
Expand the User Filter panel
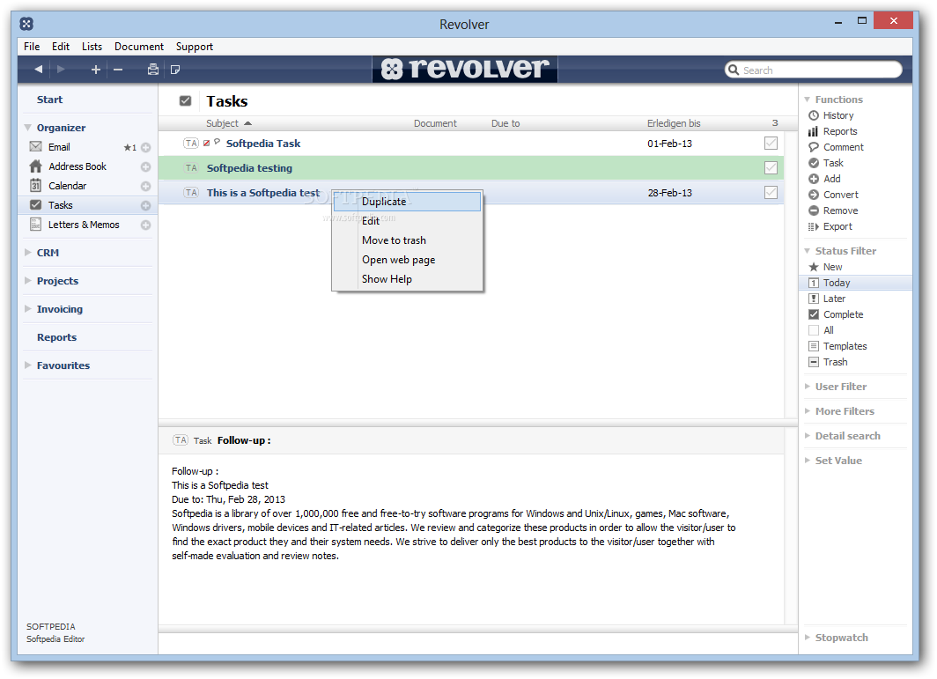click(808, 386)
